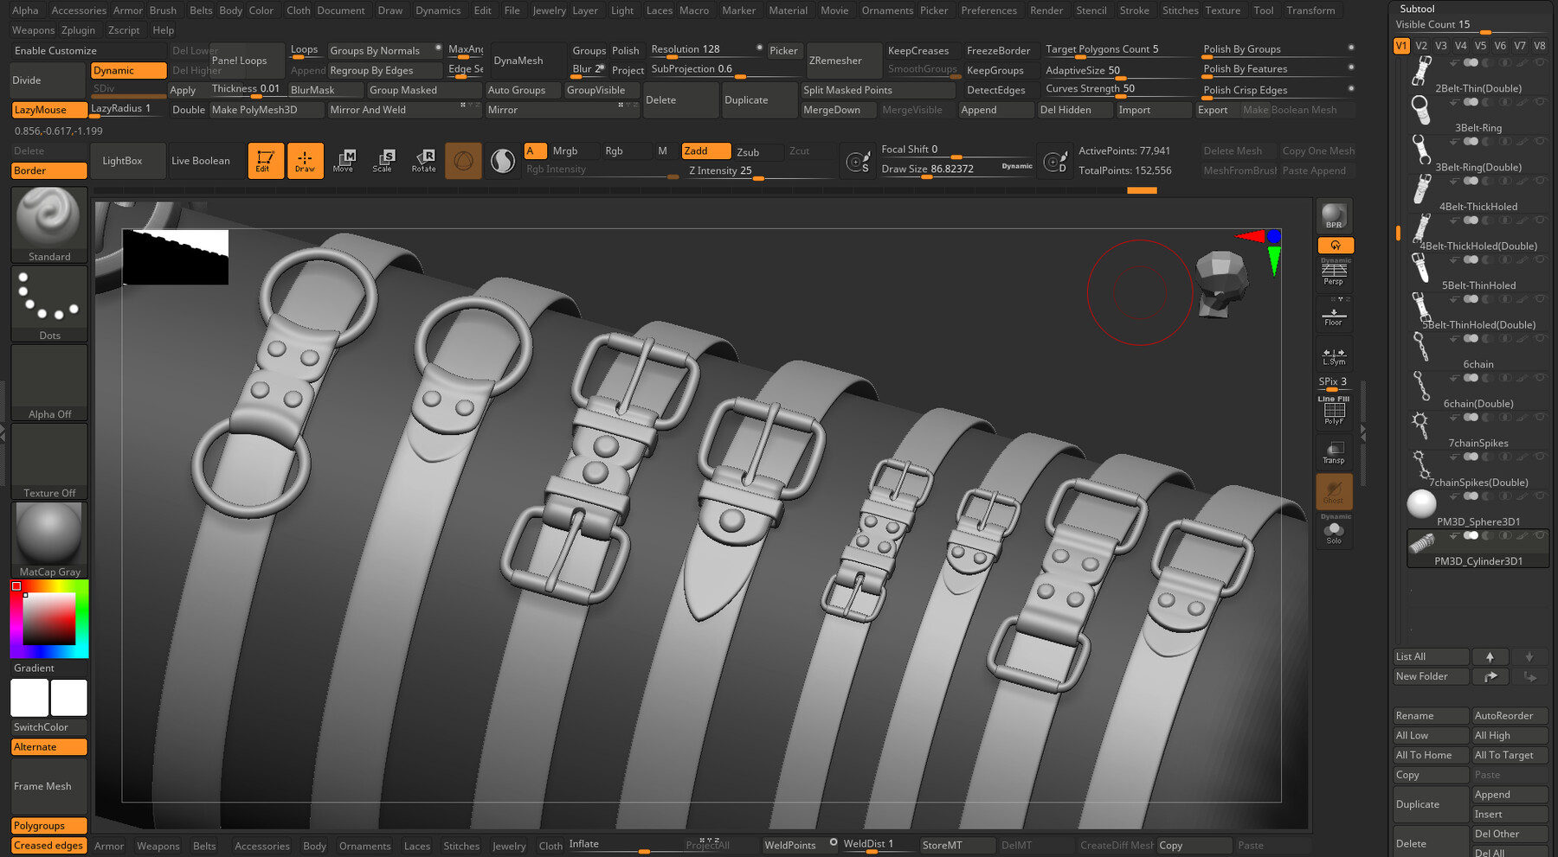Open the Material palette menu
Viewport: 1558px width, 857px height.
coord(788,10)
